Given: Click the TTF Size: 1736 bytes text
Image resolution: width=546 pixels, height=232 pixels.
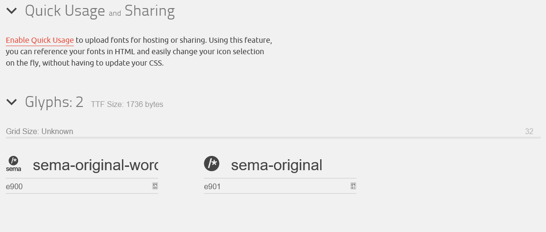Looking at the screenshot, I should click(x=127, y=105).
